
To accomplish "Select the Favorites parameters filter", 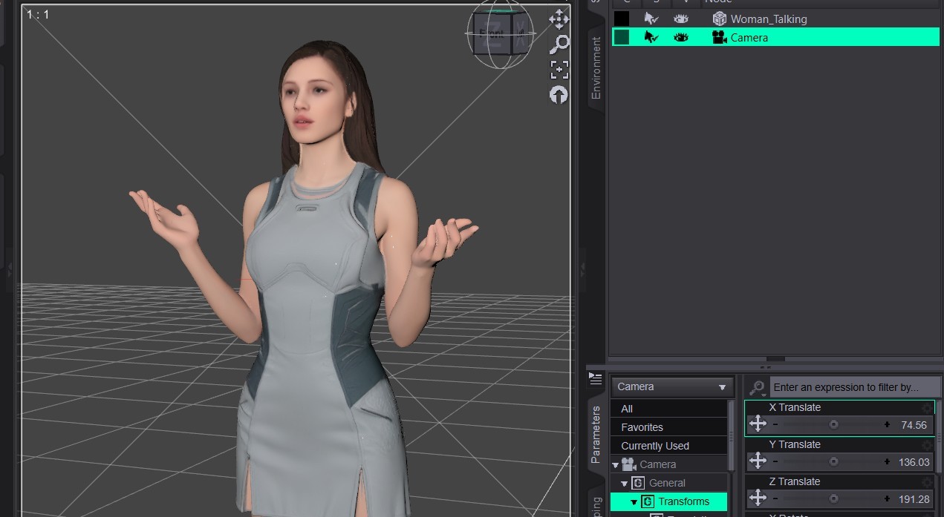I will point(668,427).
